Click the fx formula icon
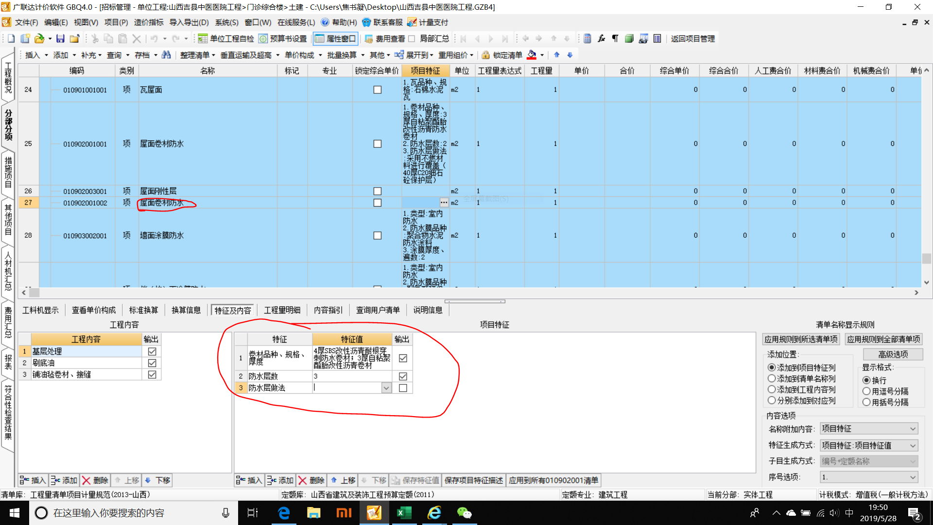This screenshot has height=525, width=933. [x=601, y=39]
